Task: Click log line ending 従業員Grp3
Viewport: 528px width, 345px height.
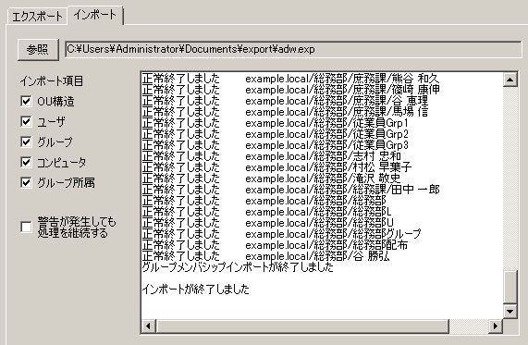Action: 276,145
